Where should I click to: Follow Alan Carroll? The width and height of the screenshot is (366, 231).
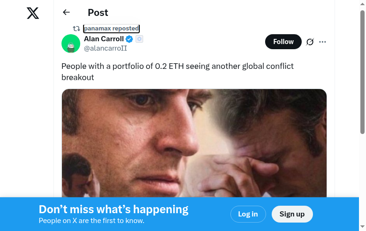pyautogui.click(x=283, y=42)
